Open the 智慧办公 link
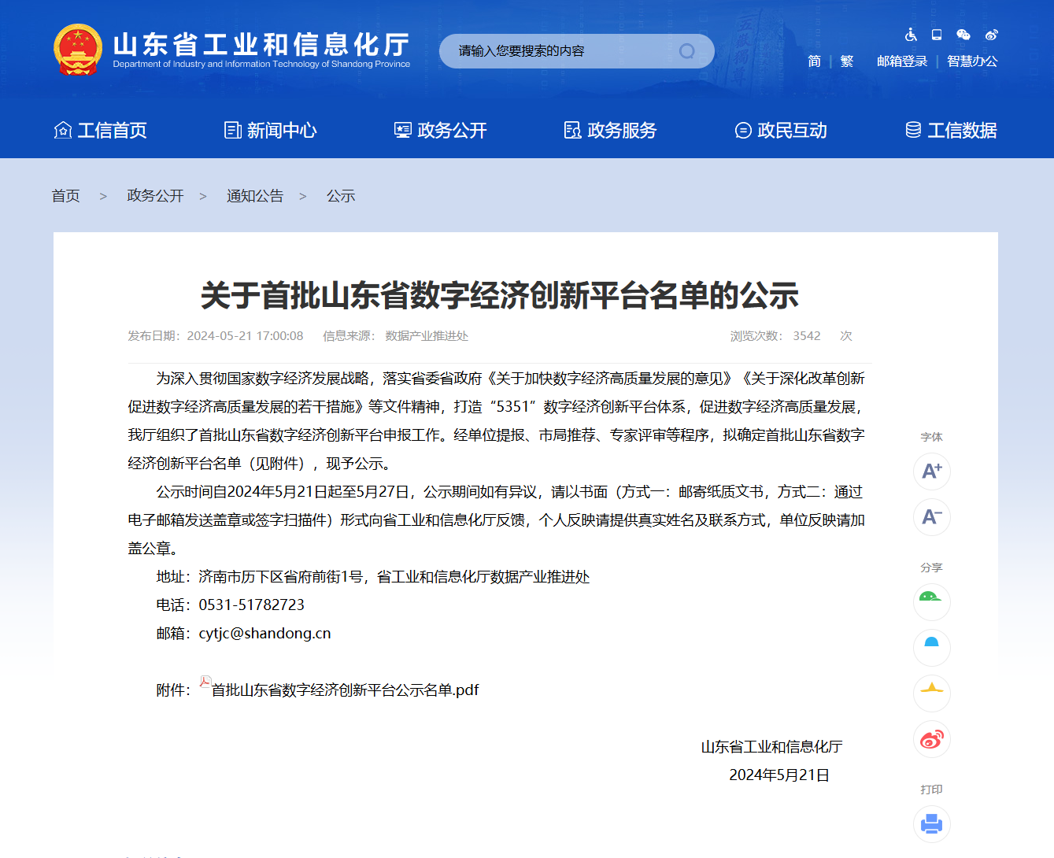 click(972, 61)
